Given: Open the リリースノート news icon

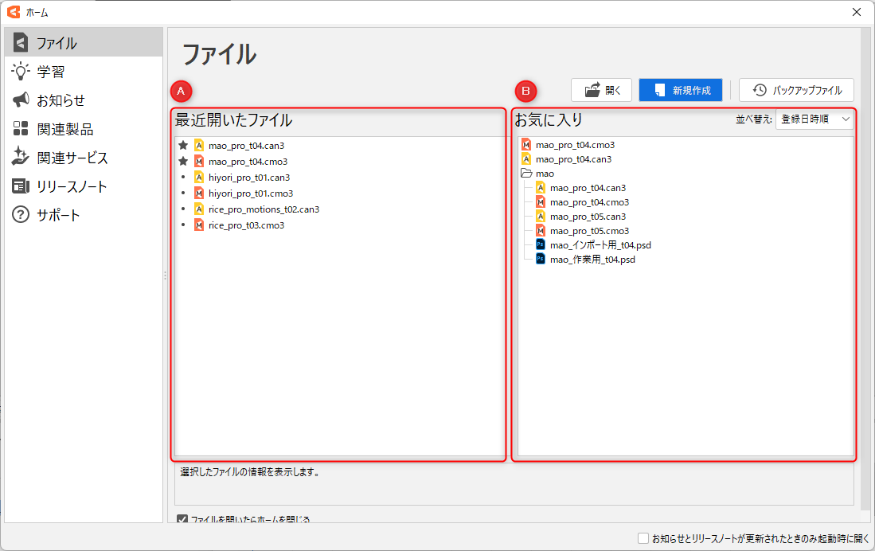Looking at the screenshot, I should [21, 186].
